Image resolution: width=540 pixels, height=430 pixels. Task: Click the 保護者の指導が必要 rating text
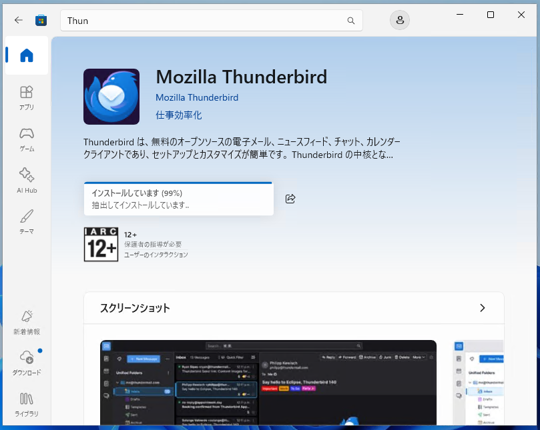click(153, 244)
